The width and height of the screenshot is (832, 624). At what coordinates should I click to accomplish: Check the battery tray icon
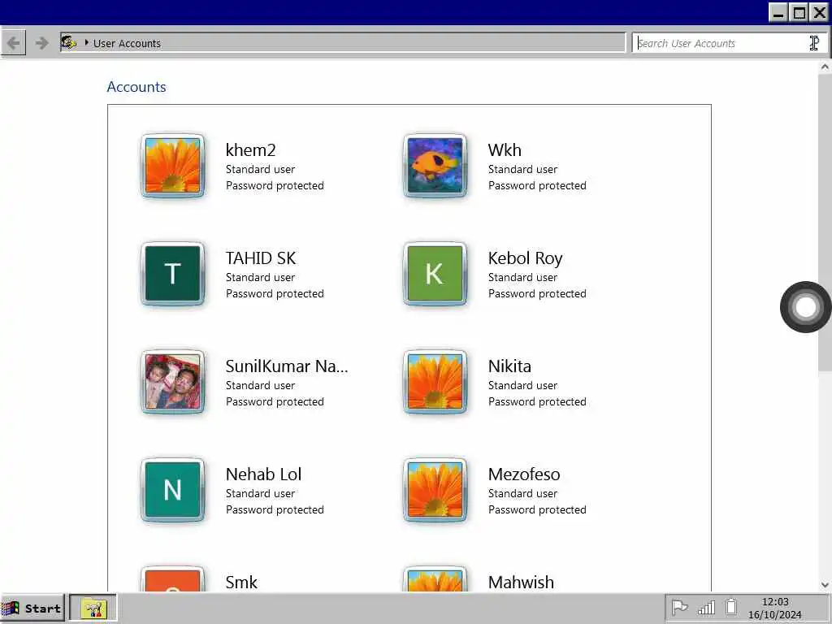tap(731, 607)
